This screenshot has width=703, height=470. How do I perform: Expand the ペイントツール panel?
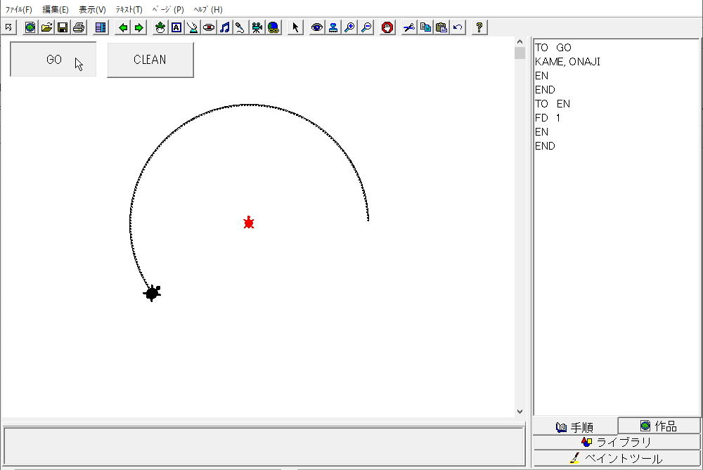tap(617, 458)
